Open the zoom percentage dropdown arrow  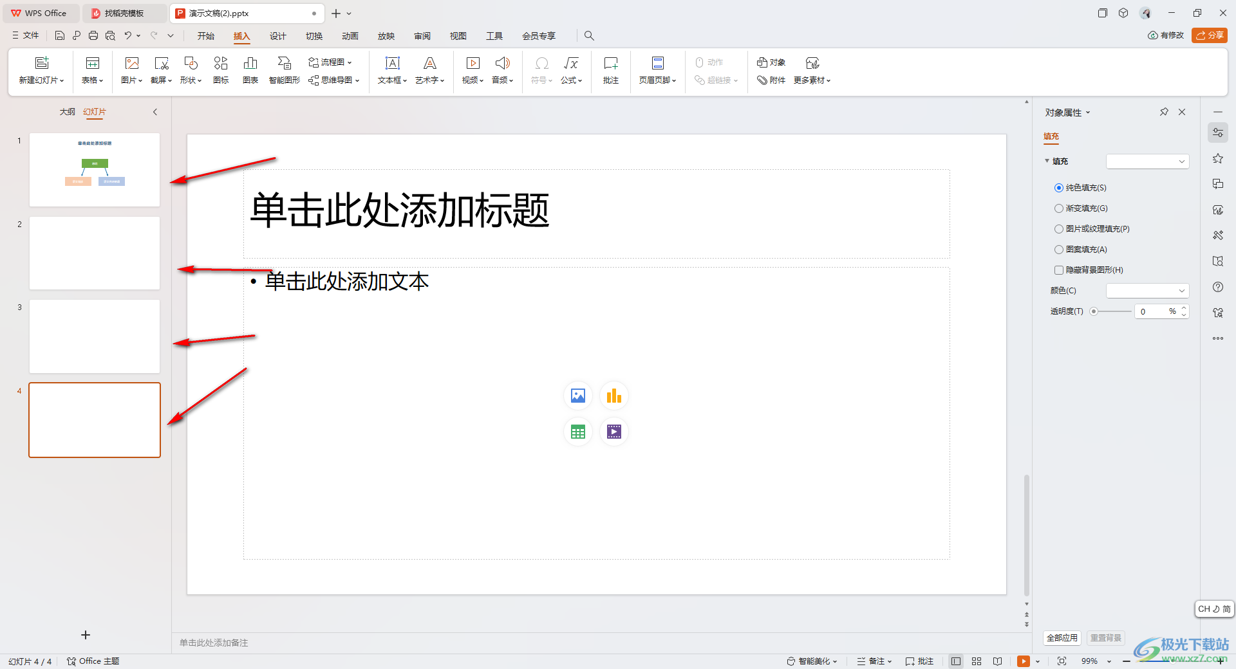pos(1109,661)
